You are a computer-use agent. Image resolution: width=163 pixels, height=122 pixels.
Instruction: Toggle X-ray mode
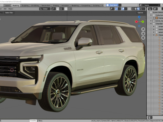coord(129,9)
